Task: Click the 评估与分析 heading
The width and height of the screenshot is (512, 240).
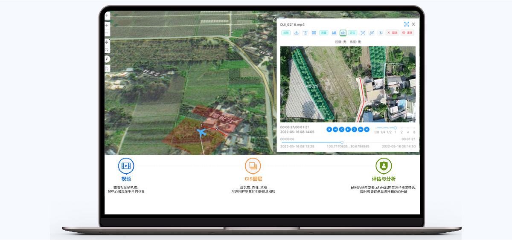Action: pyautogui.click(x=384, y=179)
